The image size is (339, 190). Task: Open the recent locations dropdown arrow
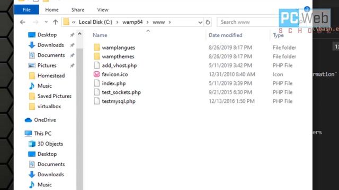[46, 22]
